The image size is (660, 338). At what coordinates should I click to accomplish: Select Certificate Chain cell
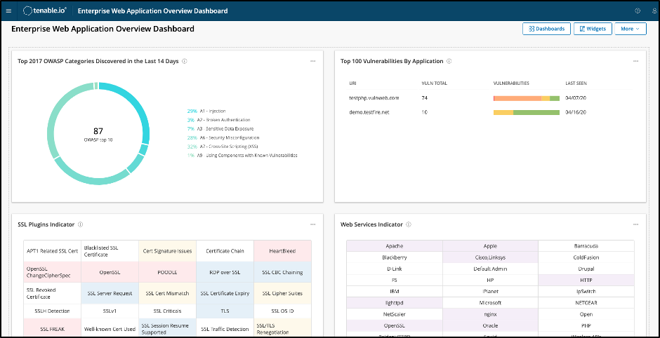coord(225,251)
